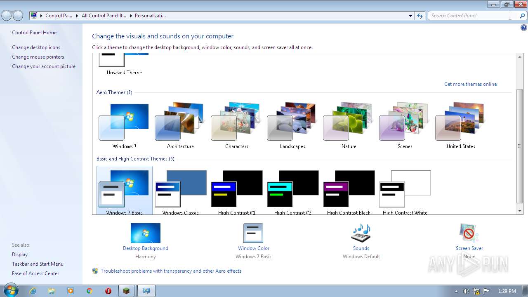Launch Internet Explorer from taskbar
The height and width of the screenshot is (297, 528).
click(33, 291)
